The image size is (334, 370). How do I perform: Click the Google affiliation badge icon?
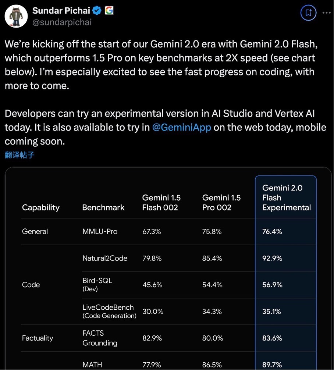[x=109, y=11]
